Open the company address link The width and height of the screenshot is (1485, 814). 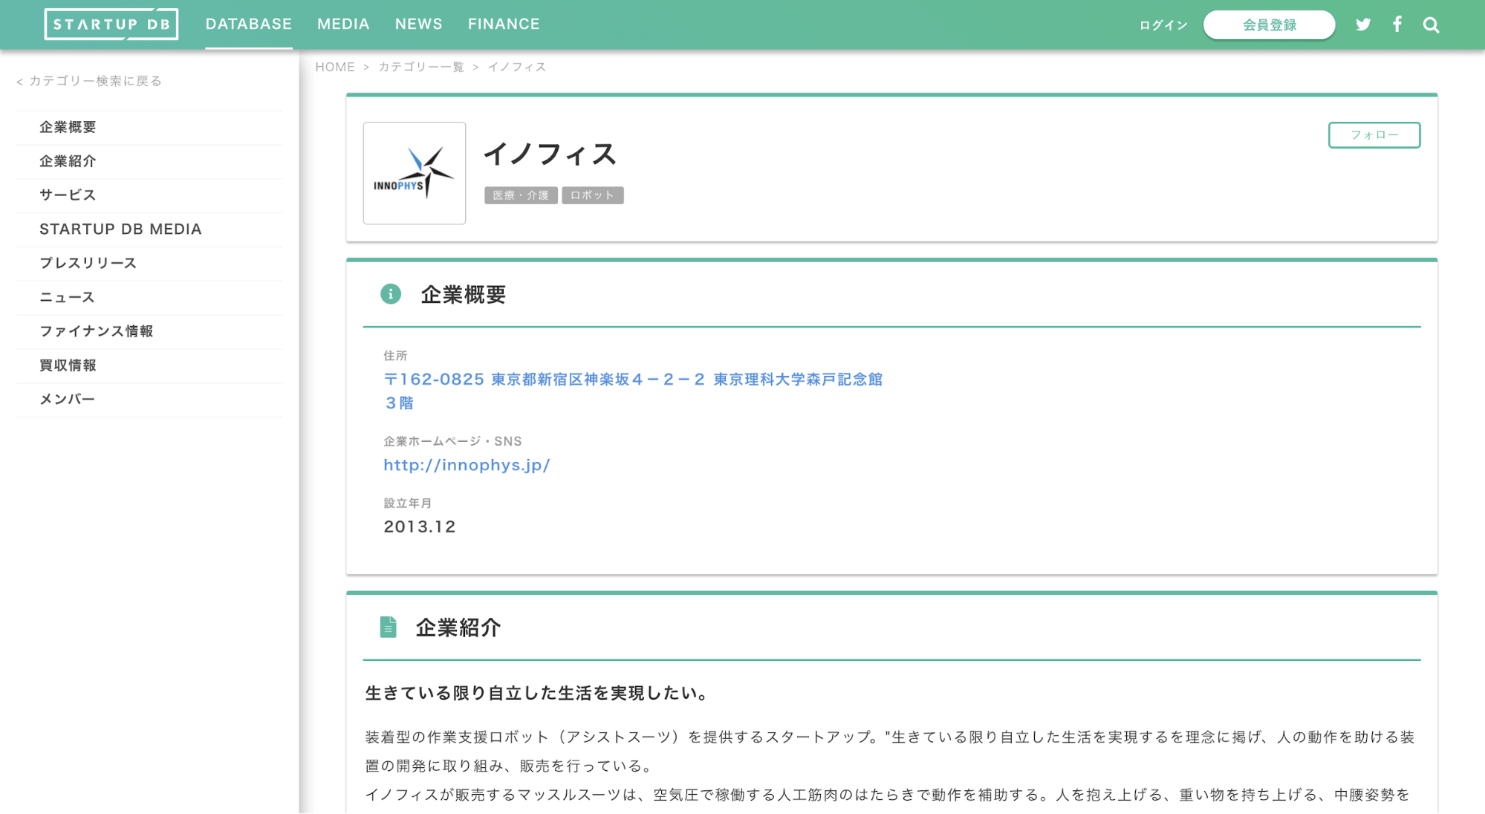pyautogui.click(x=633, y=379)
